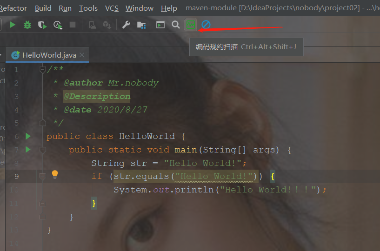Click the grey Stop square
Image resolution: width=380 pixels, height=251 pixels.
click(73, 25)
